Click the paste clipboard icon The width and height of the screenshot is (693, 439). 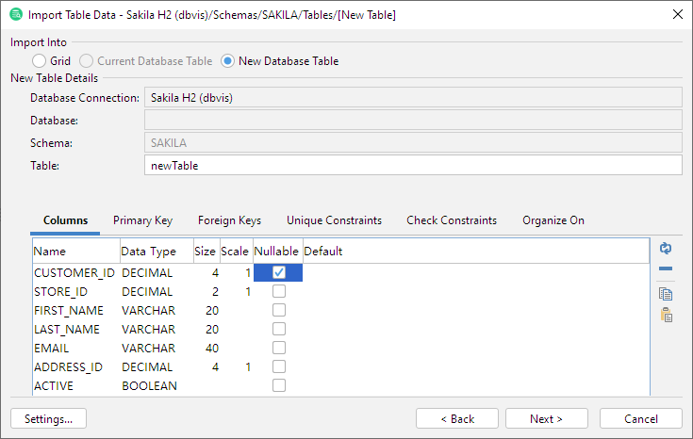[666, 316]
